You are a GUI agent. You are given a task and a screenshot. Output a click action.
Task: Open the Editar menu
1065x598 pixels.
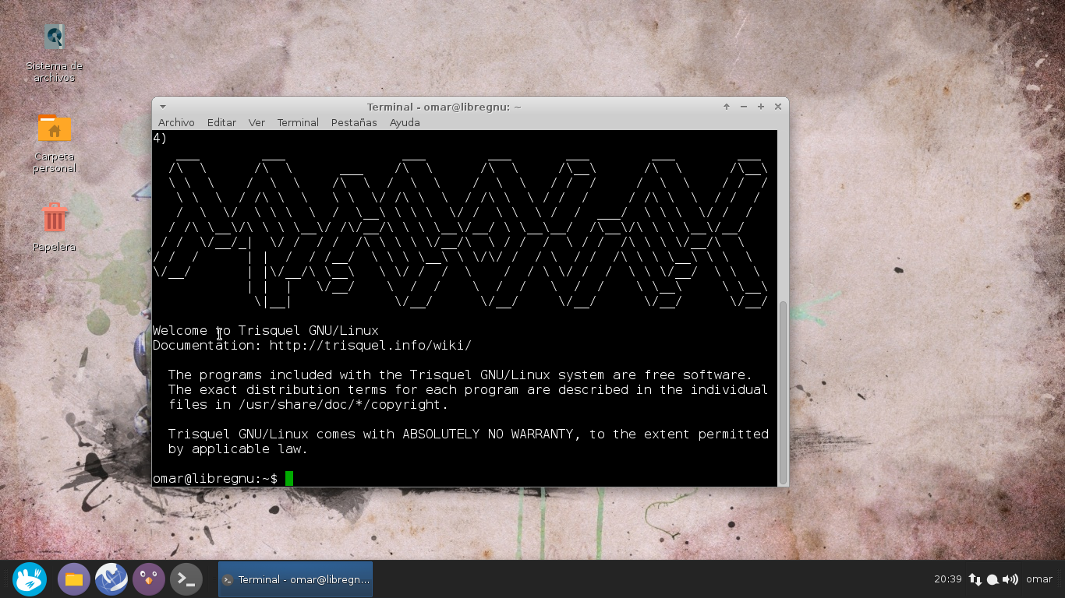click(x=221, y=122)
